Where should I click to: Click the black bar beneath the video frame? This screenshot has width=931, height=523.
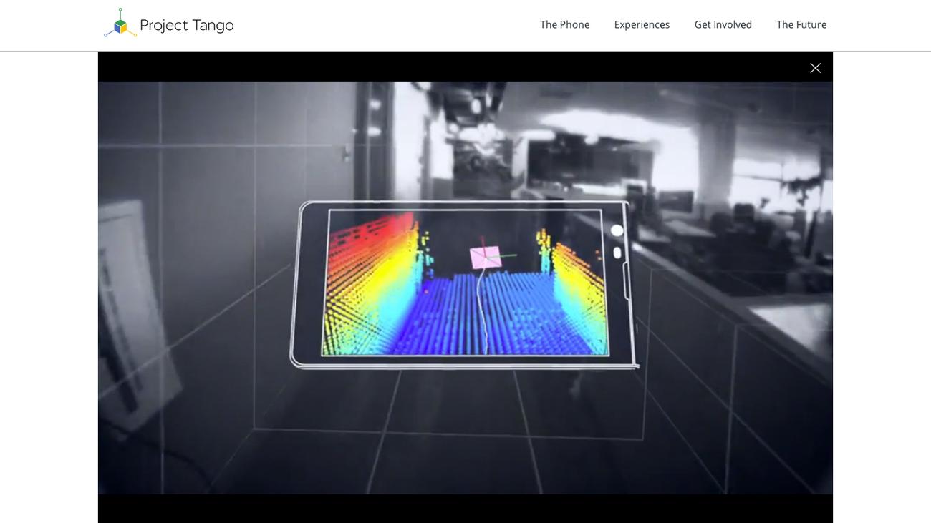pyautogui.click(x=465, y=509)
